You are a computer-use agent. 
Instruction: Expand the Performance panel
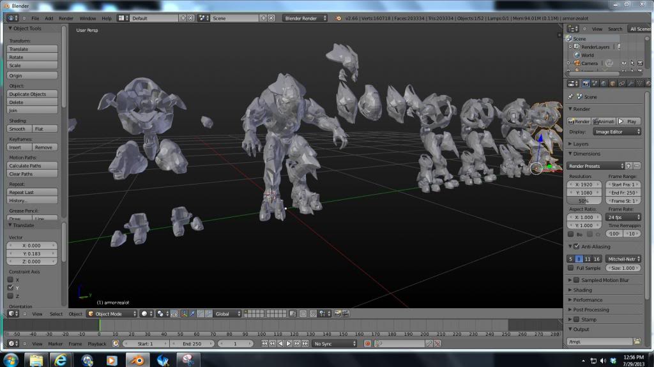point(588,299)
